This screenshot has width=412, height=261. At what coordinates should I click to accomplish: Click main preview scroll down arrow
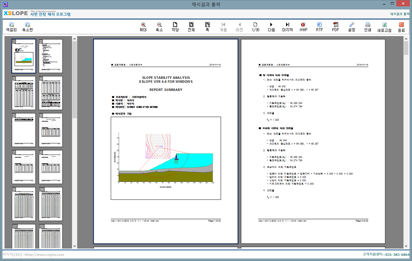tap(406, 246)
